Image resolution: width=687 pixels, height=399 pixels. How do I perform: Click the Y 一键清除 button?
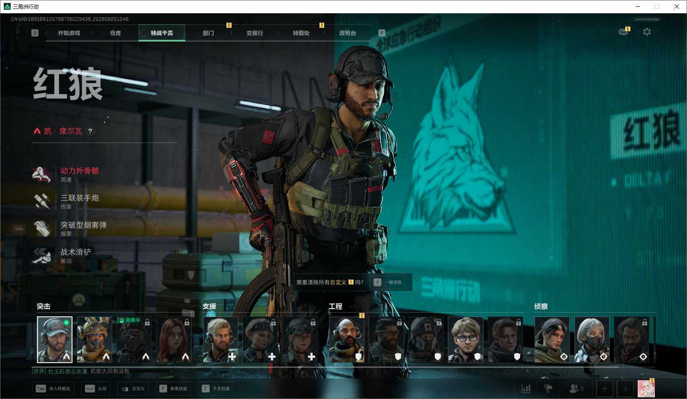tap(387, 282)
